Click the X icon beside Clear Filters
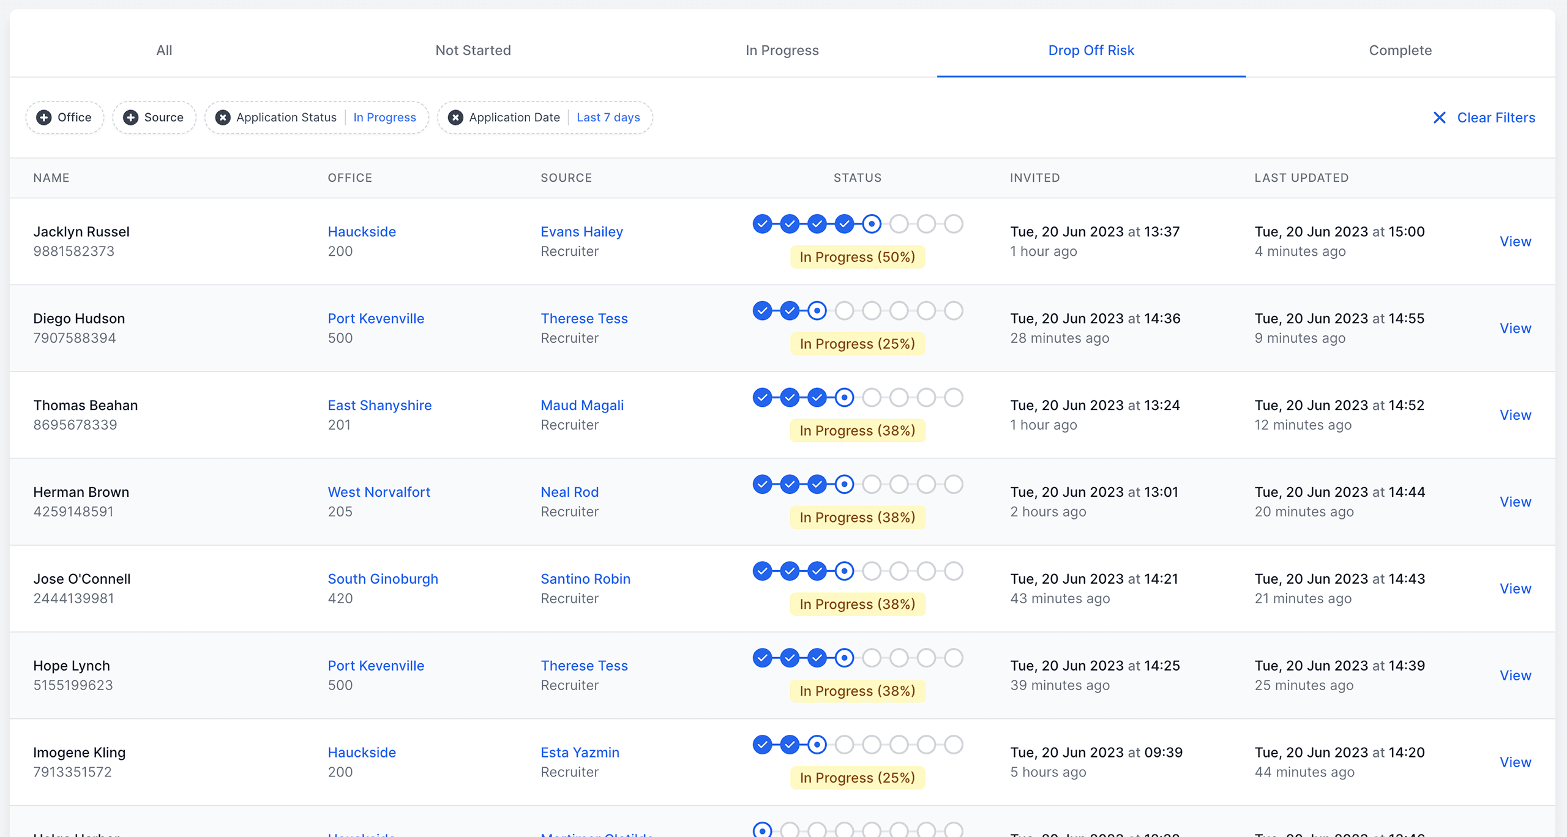1567x837 pixels. coord(1440,117)
